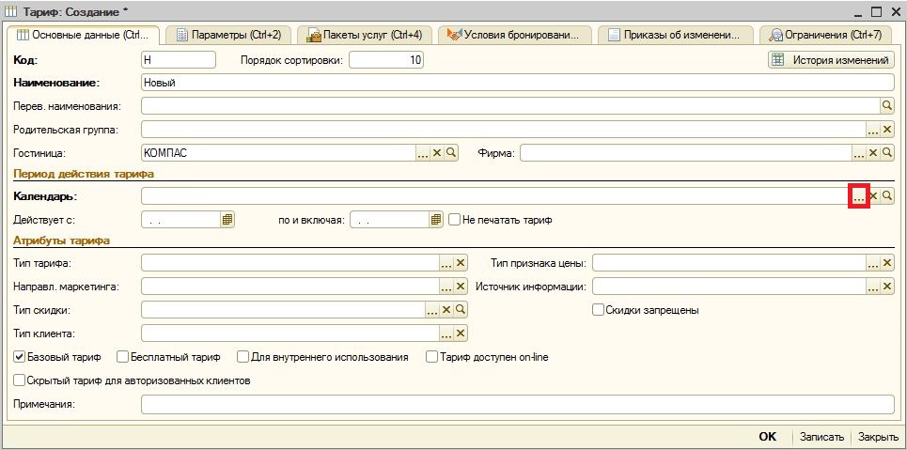907x450 pixels.
Task: Confirm with the OK button
Action: pyautogui.click(x=768, y=437)
